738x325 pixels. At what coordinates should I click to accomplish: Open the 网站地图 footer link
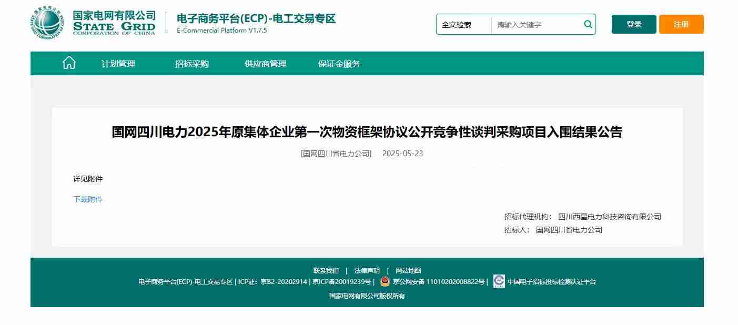pos(408,270)
